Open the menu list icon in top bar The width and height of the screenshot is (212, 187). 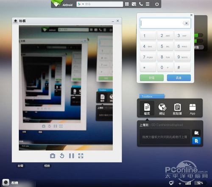pos(148,4)
